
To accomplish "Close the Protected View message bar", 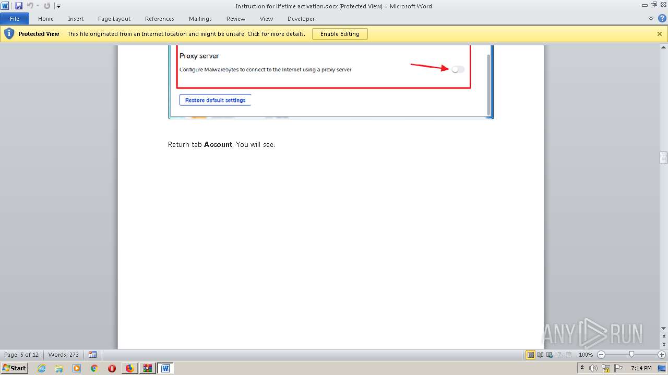I will [660, 34].
